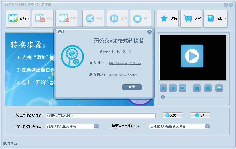This screenshot has height=149, width=236.
Task: Click the 输出文件存放目录 label
Action: (x=30, y=115)
